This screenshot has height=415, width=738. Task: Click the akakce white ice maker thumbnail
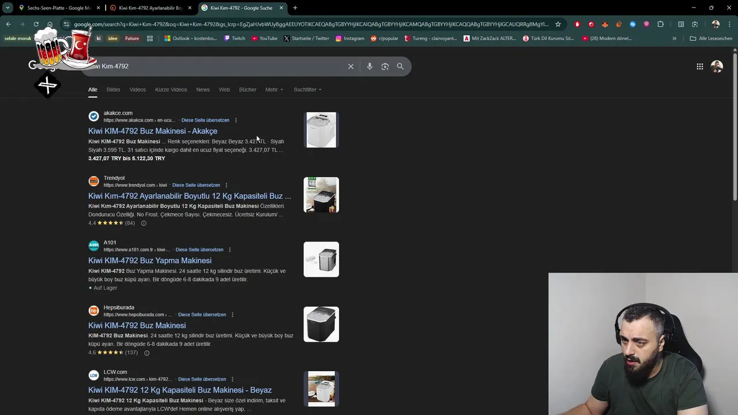coord(321,130)
